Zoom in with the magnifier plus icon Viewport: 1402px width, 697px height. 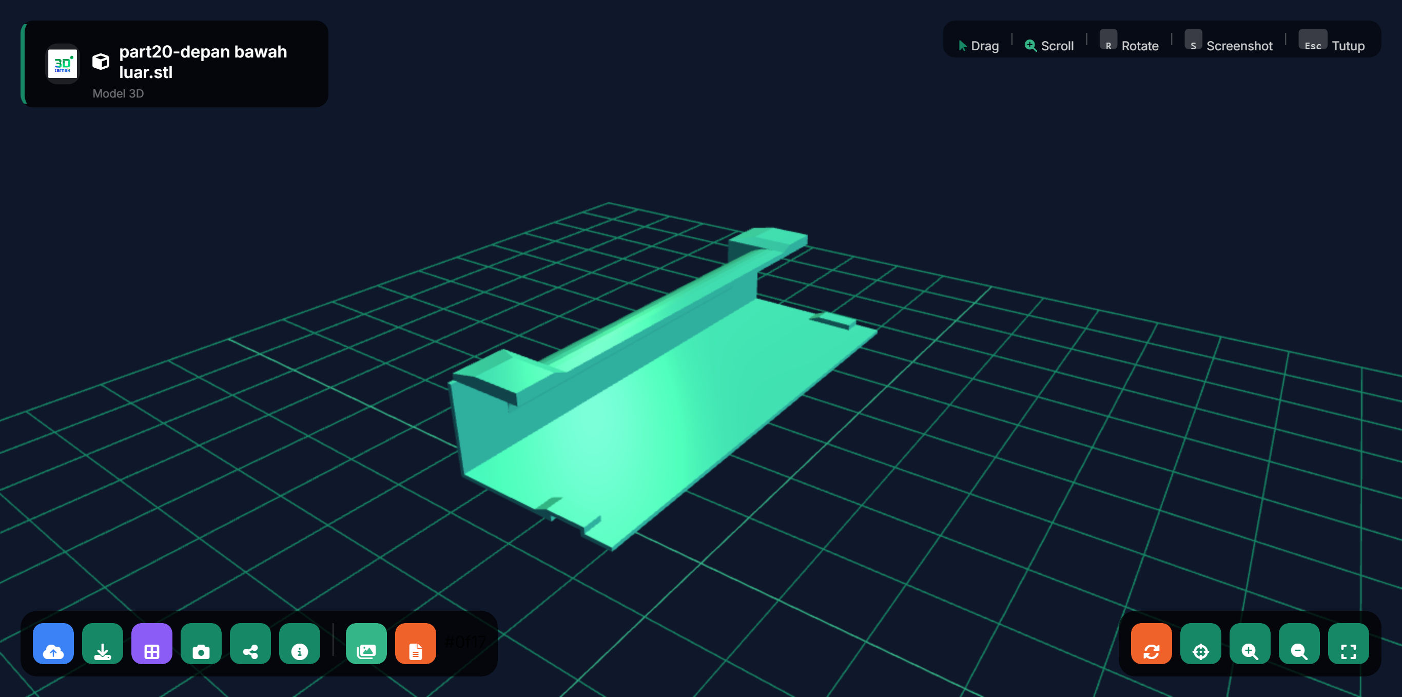point(1250,644)
